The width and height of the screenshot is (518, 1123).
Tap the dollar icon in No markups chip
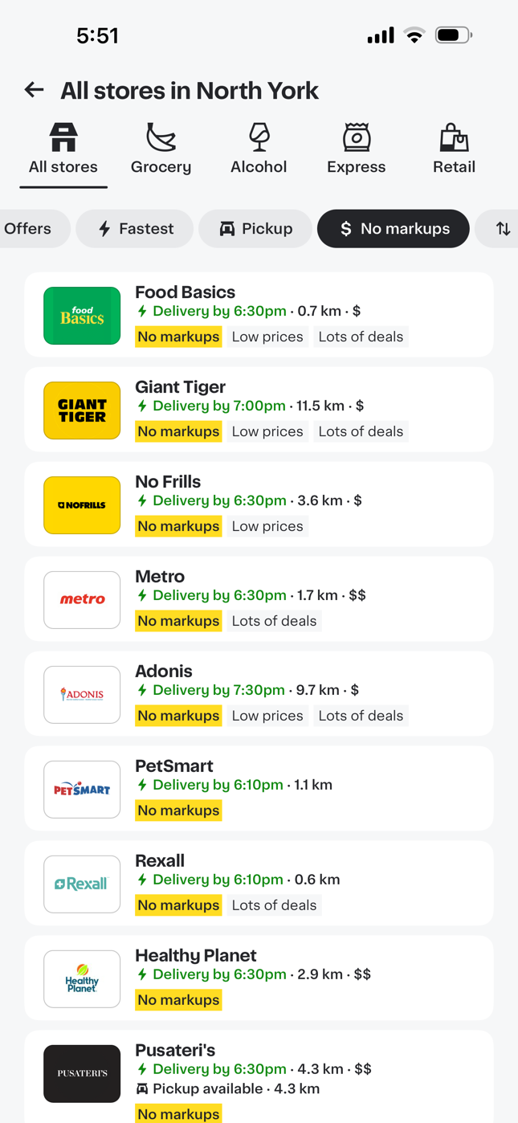coord(346,228)
